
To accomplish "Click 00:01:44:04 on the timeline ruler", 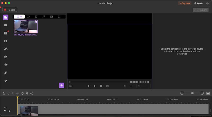I will tap(172, 100).
